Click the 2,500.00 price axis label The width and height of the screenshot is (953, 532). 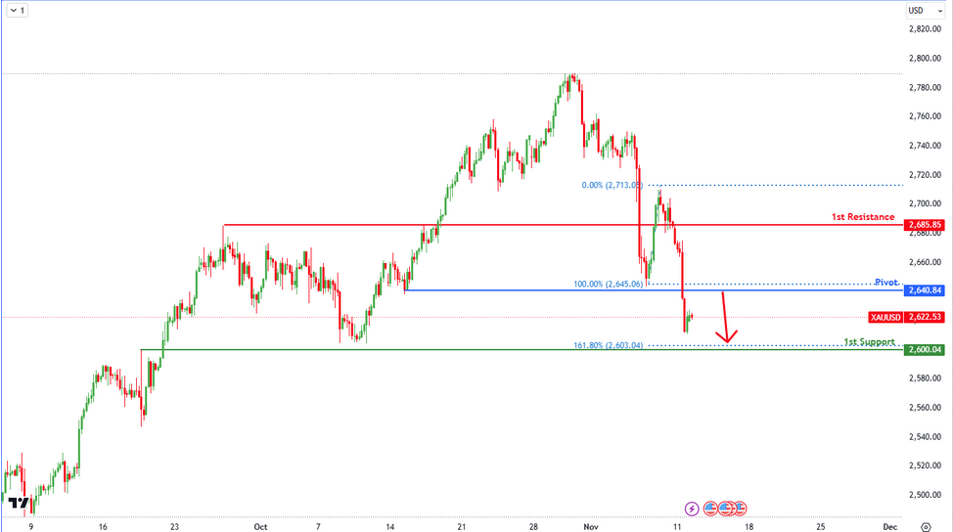click(x=925, y=494)
